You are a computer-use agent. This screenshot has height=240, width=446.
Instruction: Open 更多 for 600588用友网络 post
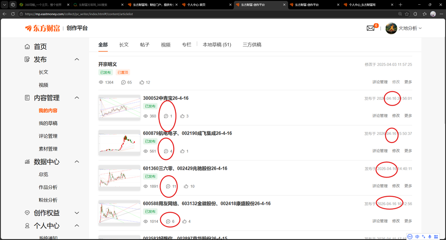[x=408, y=221]
